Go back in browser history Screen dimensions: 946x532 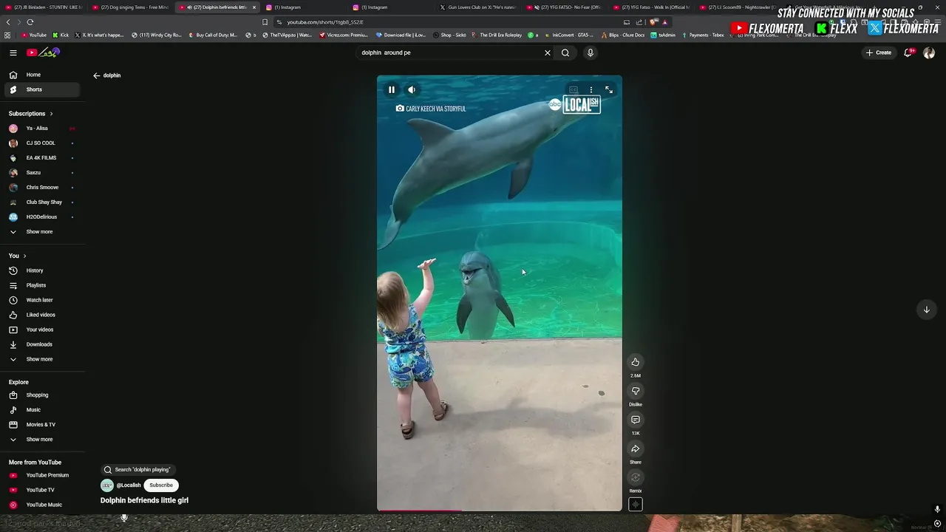point(8,22)
